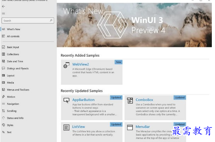The height and width of the screenshot is (142, 215).
Task: Select the Motion category label
Action: pos(11,97)
